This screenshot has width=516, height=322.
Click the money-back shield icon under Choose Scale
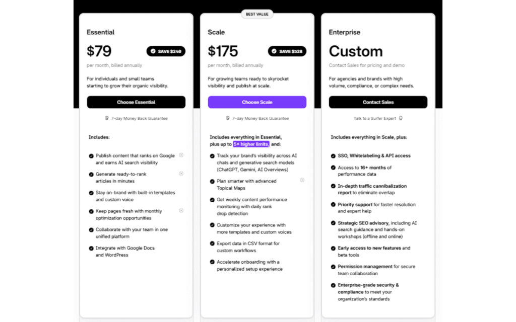[x=228, y=119]
